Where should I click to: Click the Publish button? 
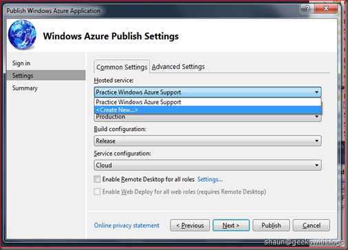(271, 225)
